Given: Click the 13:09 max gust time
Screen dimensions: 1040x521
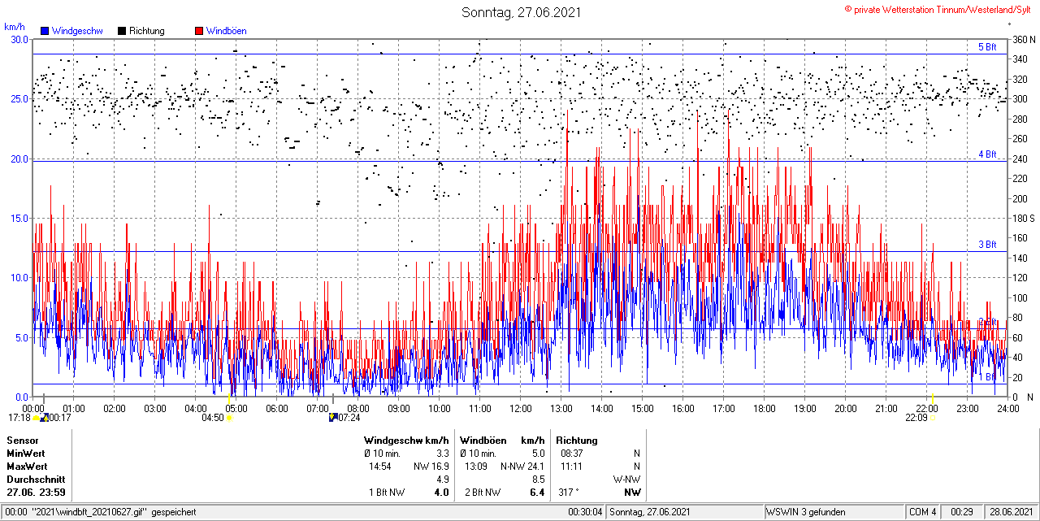Looking at the screenshot, I should pos(475,467).
